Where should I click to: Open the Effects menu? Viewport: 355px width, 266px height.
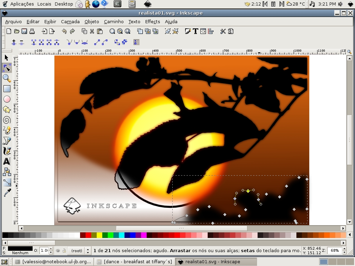pos(153,21)
